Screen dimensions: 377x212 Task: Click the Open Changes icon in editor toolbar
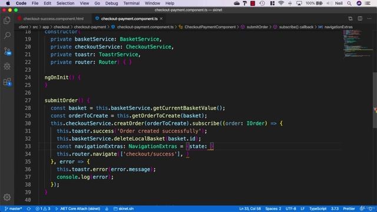tap(350, 18)
